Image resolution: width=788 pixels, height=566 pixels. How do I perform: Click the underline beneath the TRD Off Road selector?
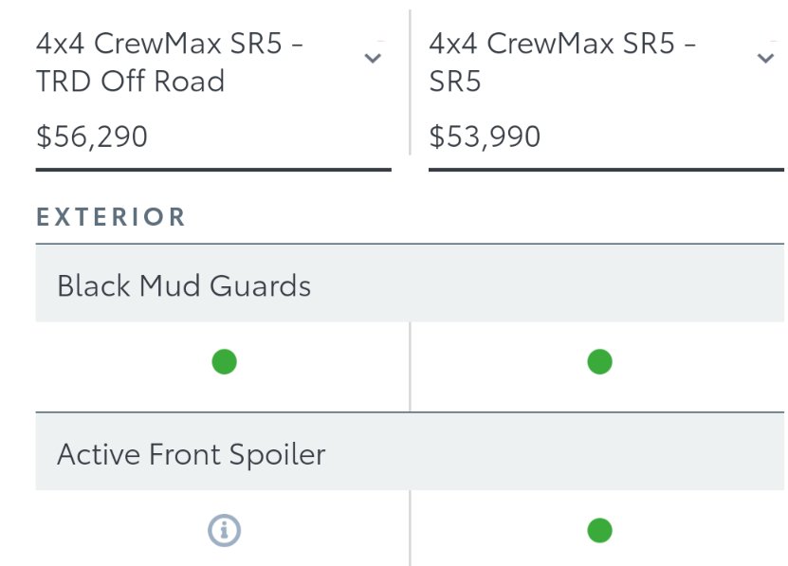point(213,170)
